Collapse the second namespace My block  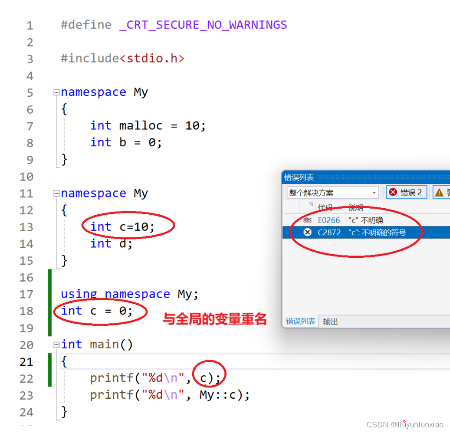tap(56, 194)
